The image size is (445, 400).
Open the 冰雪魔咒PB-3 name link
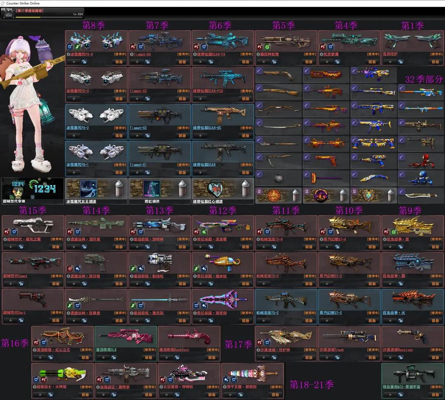(77, 91)
